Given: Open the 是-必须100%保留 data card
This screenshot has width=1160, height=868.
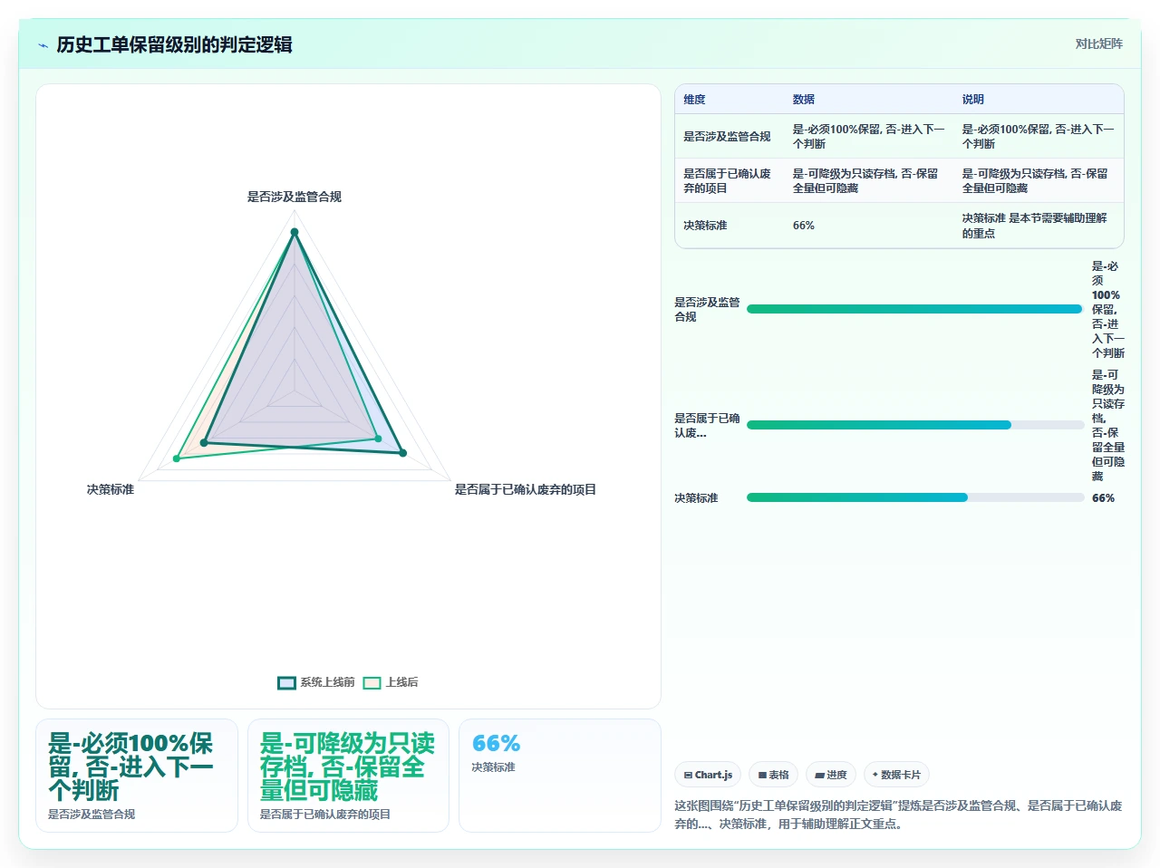Looking at the screenshot, I should pos(137,776).
